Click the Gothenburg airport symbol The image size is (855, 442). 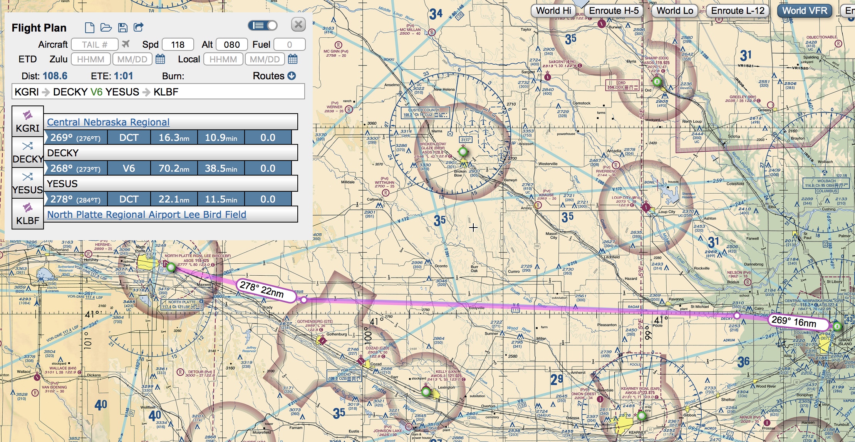coord(322,340)
